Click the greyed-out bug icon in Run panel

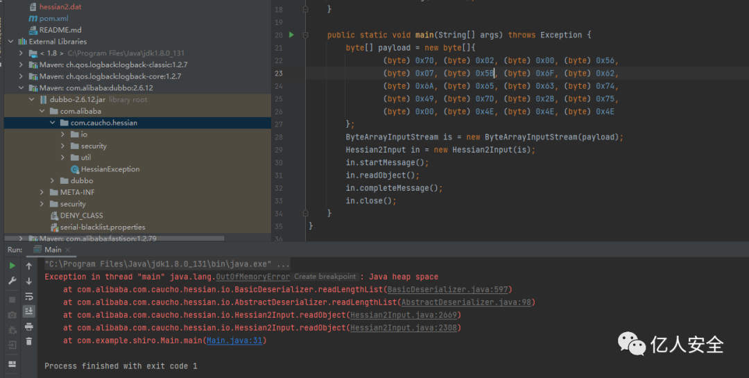[x=12, y=330]
